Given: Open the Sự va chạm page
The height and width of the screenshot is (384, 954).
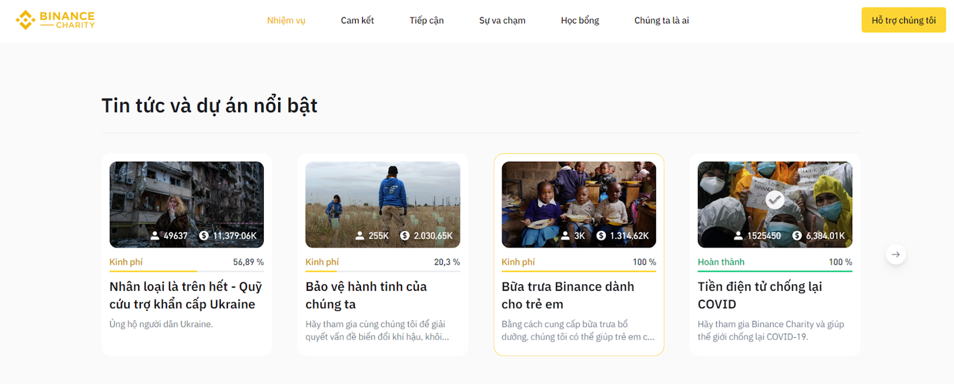Looking at the screenshot, I should pyautogui.click(x=502, y=20).
